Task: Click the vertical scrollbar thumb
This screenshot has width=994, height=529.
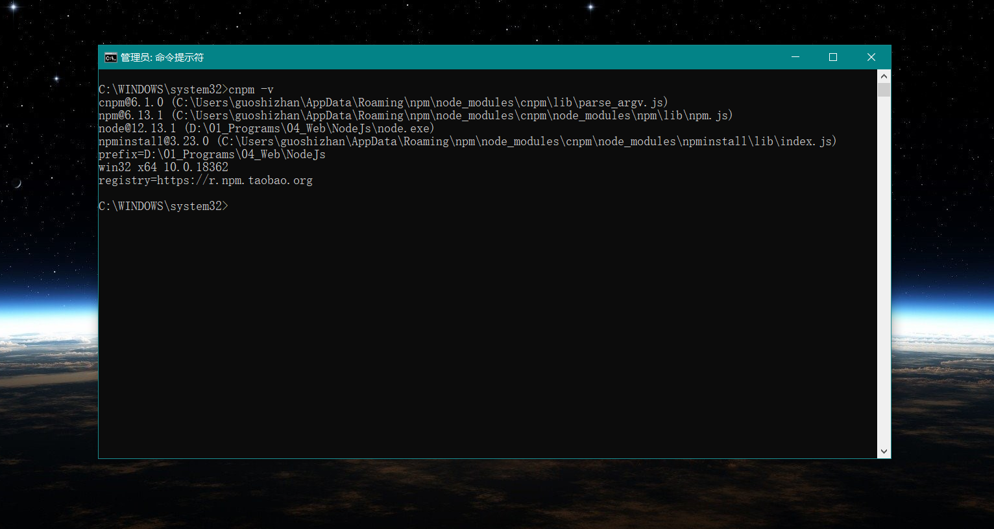Action: [x=884, y=89]
